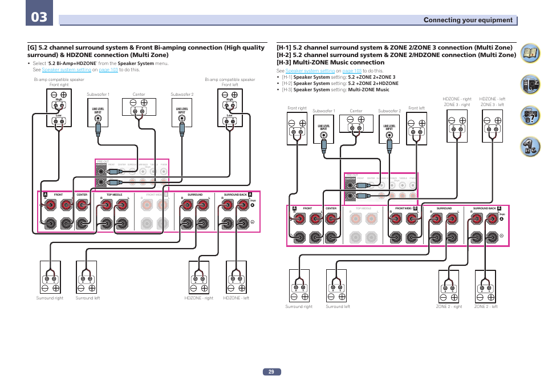The image size is (544, 385).
Task: Click the receiver connections guide icon
Action: click(x=530, y=84)
